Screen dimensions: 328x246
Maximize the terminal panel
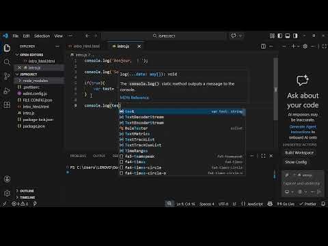coord(263,156)
